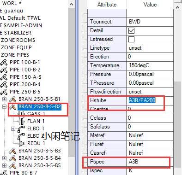Select the STABILIZER tree item
Image resolution: width=182 pixels, height=175 pixels.
tap(18, 33)
